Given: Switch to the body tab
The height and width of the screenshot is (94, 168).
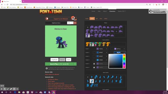Looking at the screenshot, I should (x=87, y=19).
